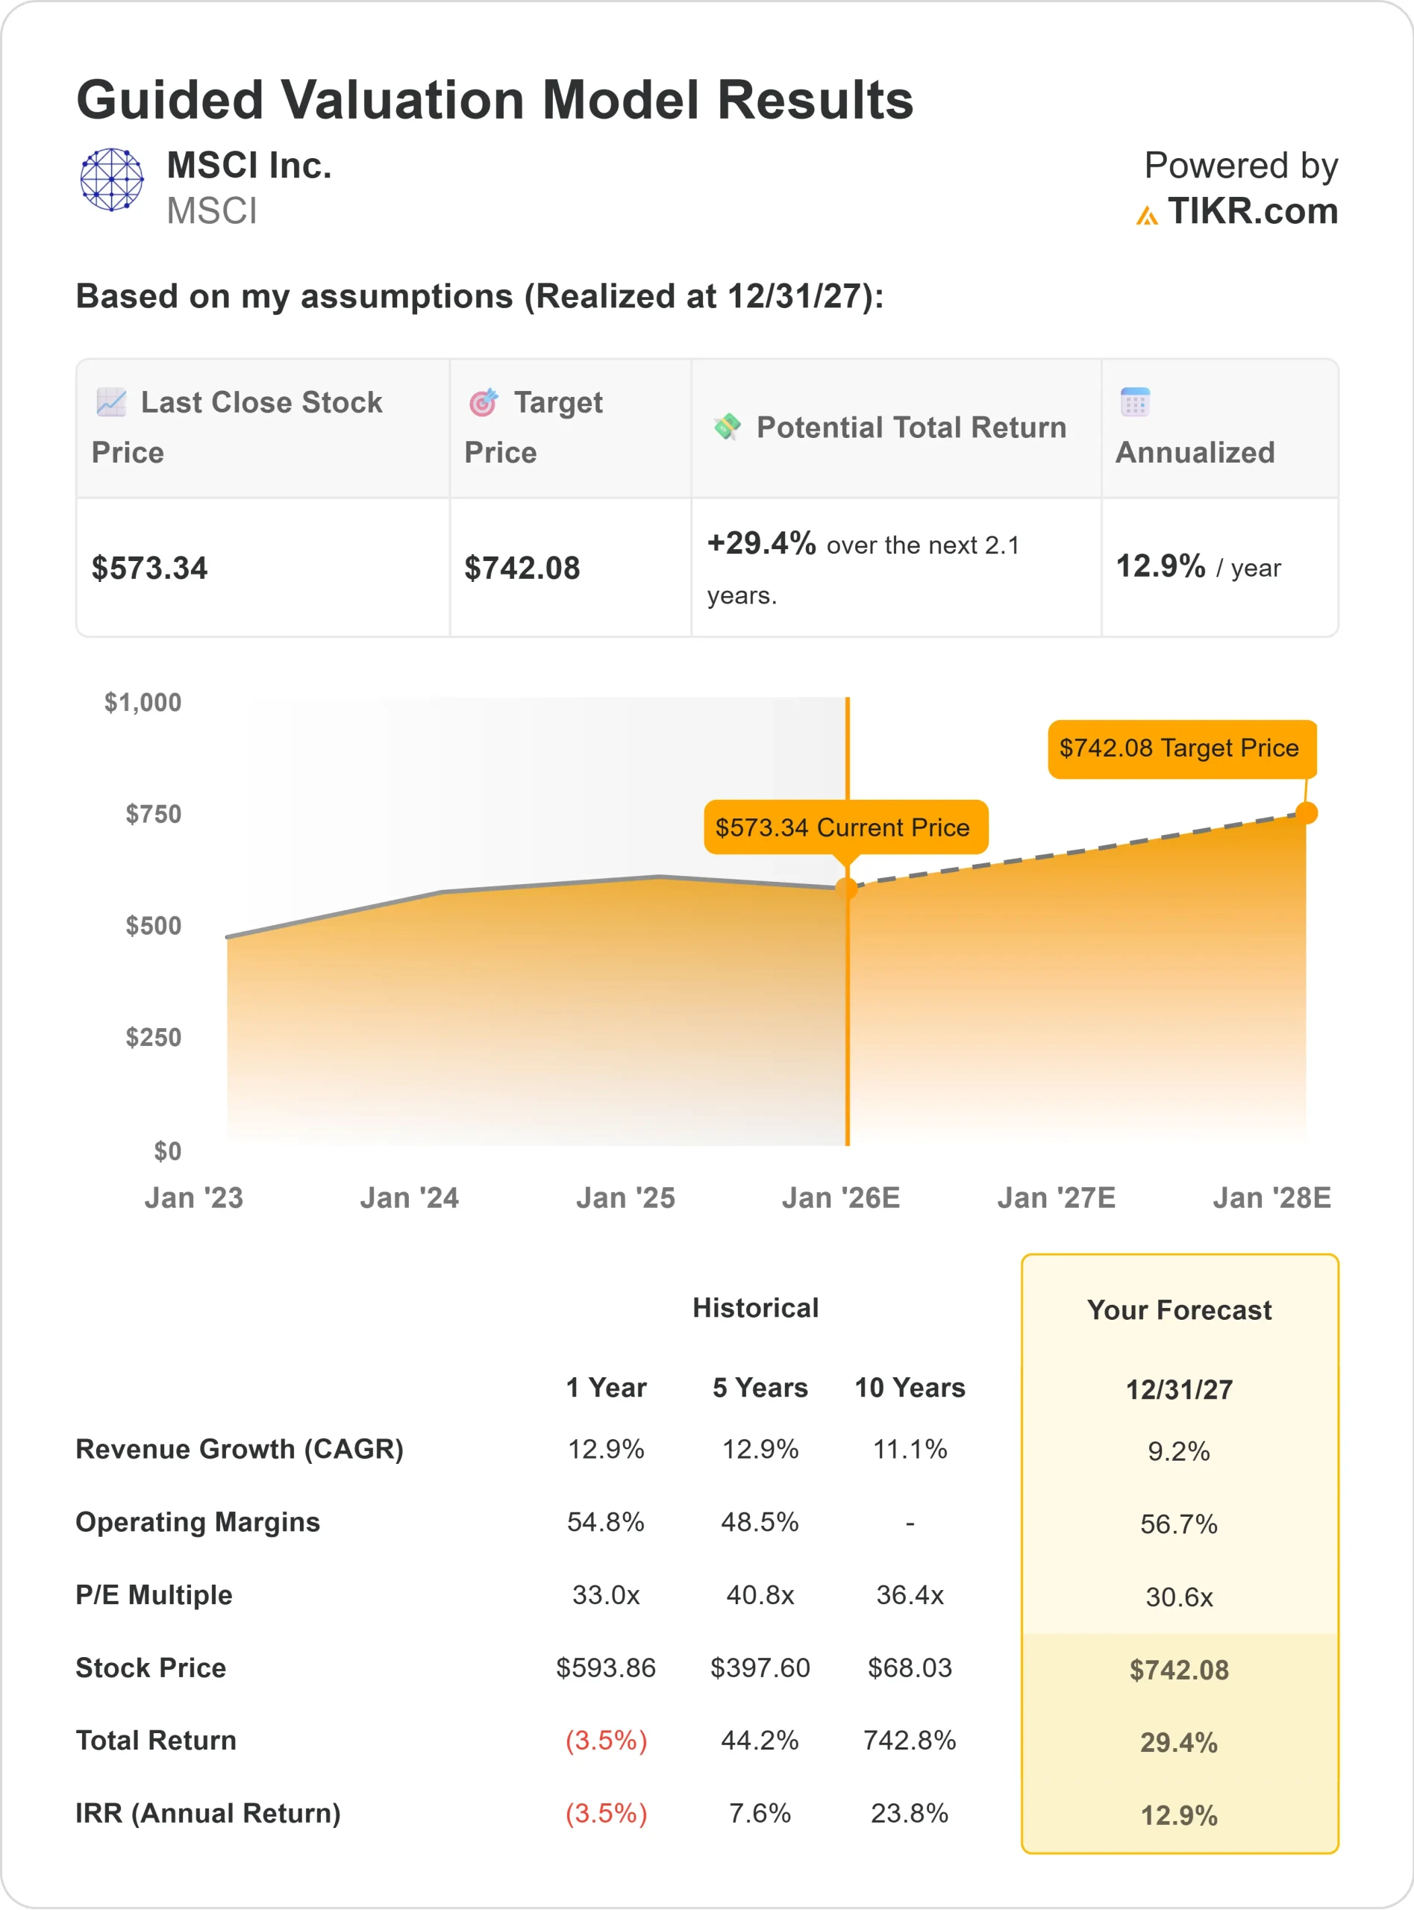Click the $573.34 Current Price label
Screen dimensions: 1414x1910
[x=845, y=827]
